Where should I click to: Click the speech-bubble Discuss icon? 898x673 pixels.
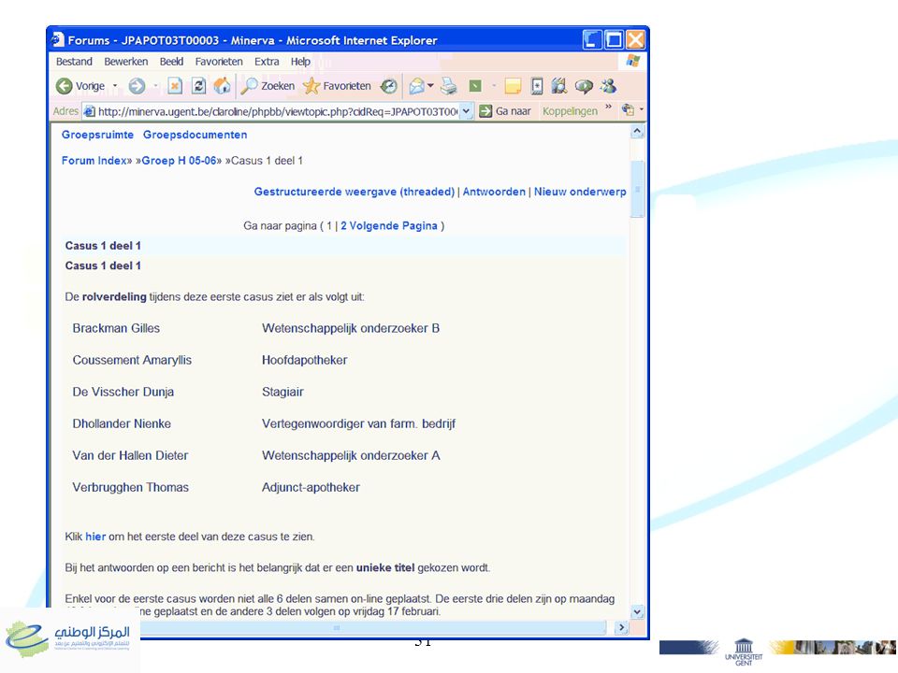pos(584,86)
